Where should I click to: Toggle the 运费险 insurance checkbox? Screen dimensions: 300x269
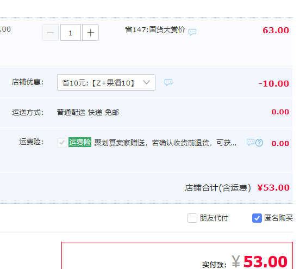click(x=61, y=143)
